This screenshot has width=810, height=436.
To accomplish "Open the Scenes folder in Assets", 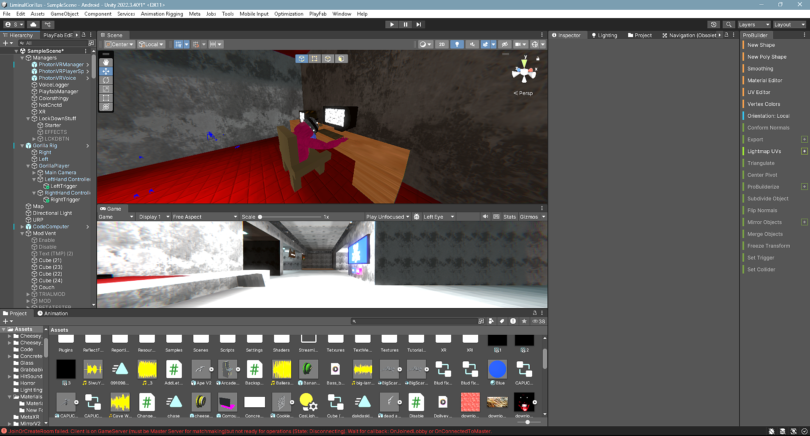I will pyautogui.click(x=201, y=344).
